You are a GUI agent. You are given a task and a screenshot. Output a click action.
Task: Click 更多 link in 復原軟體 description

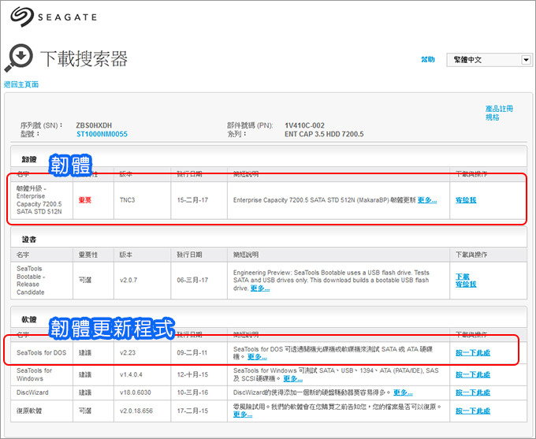[x=243, y=415]
